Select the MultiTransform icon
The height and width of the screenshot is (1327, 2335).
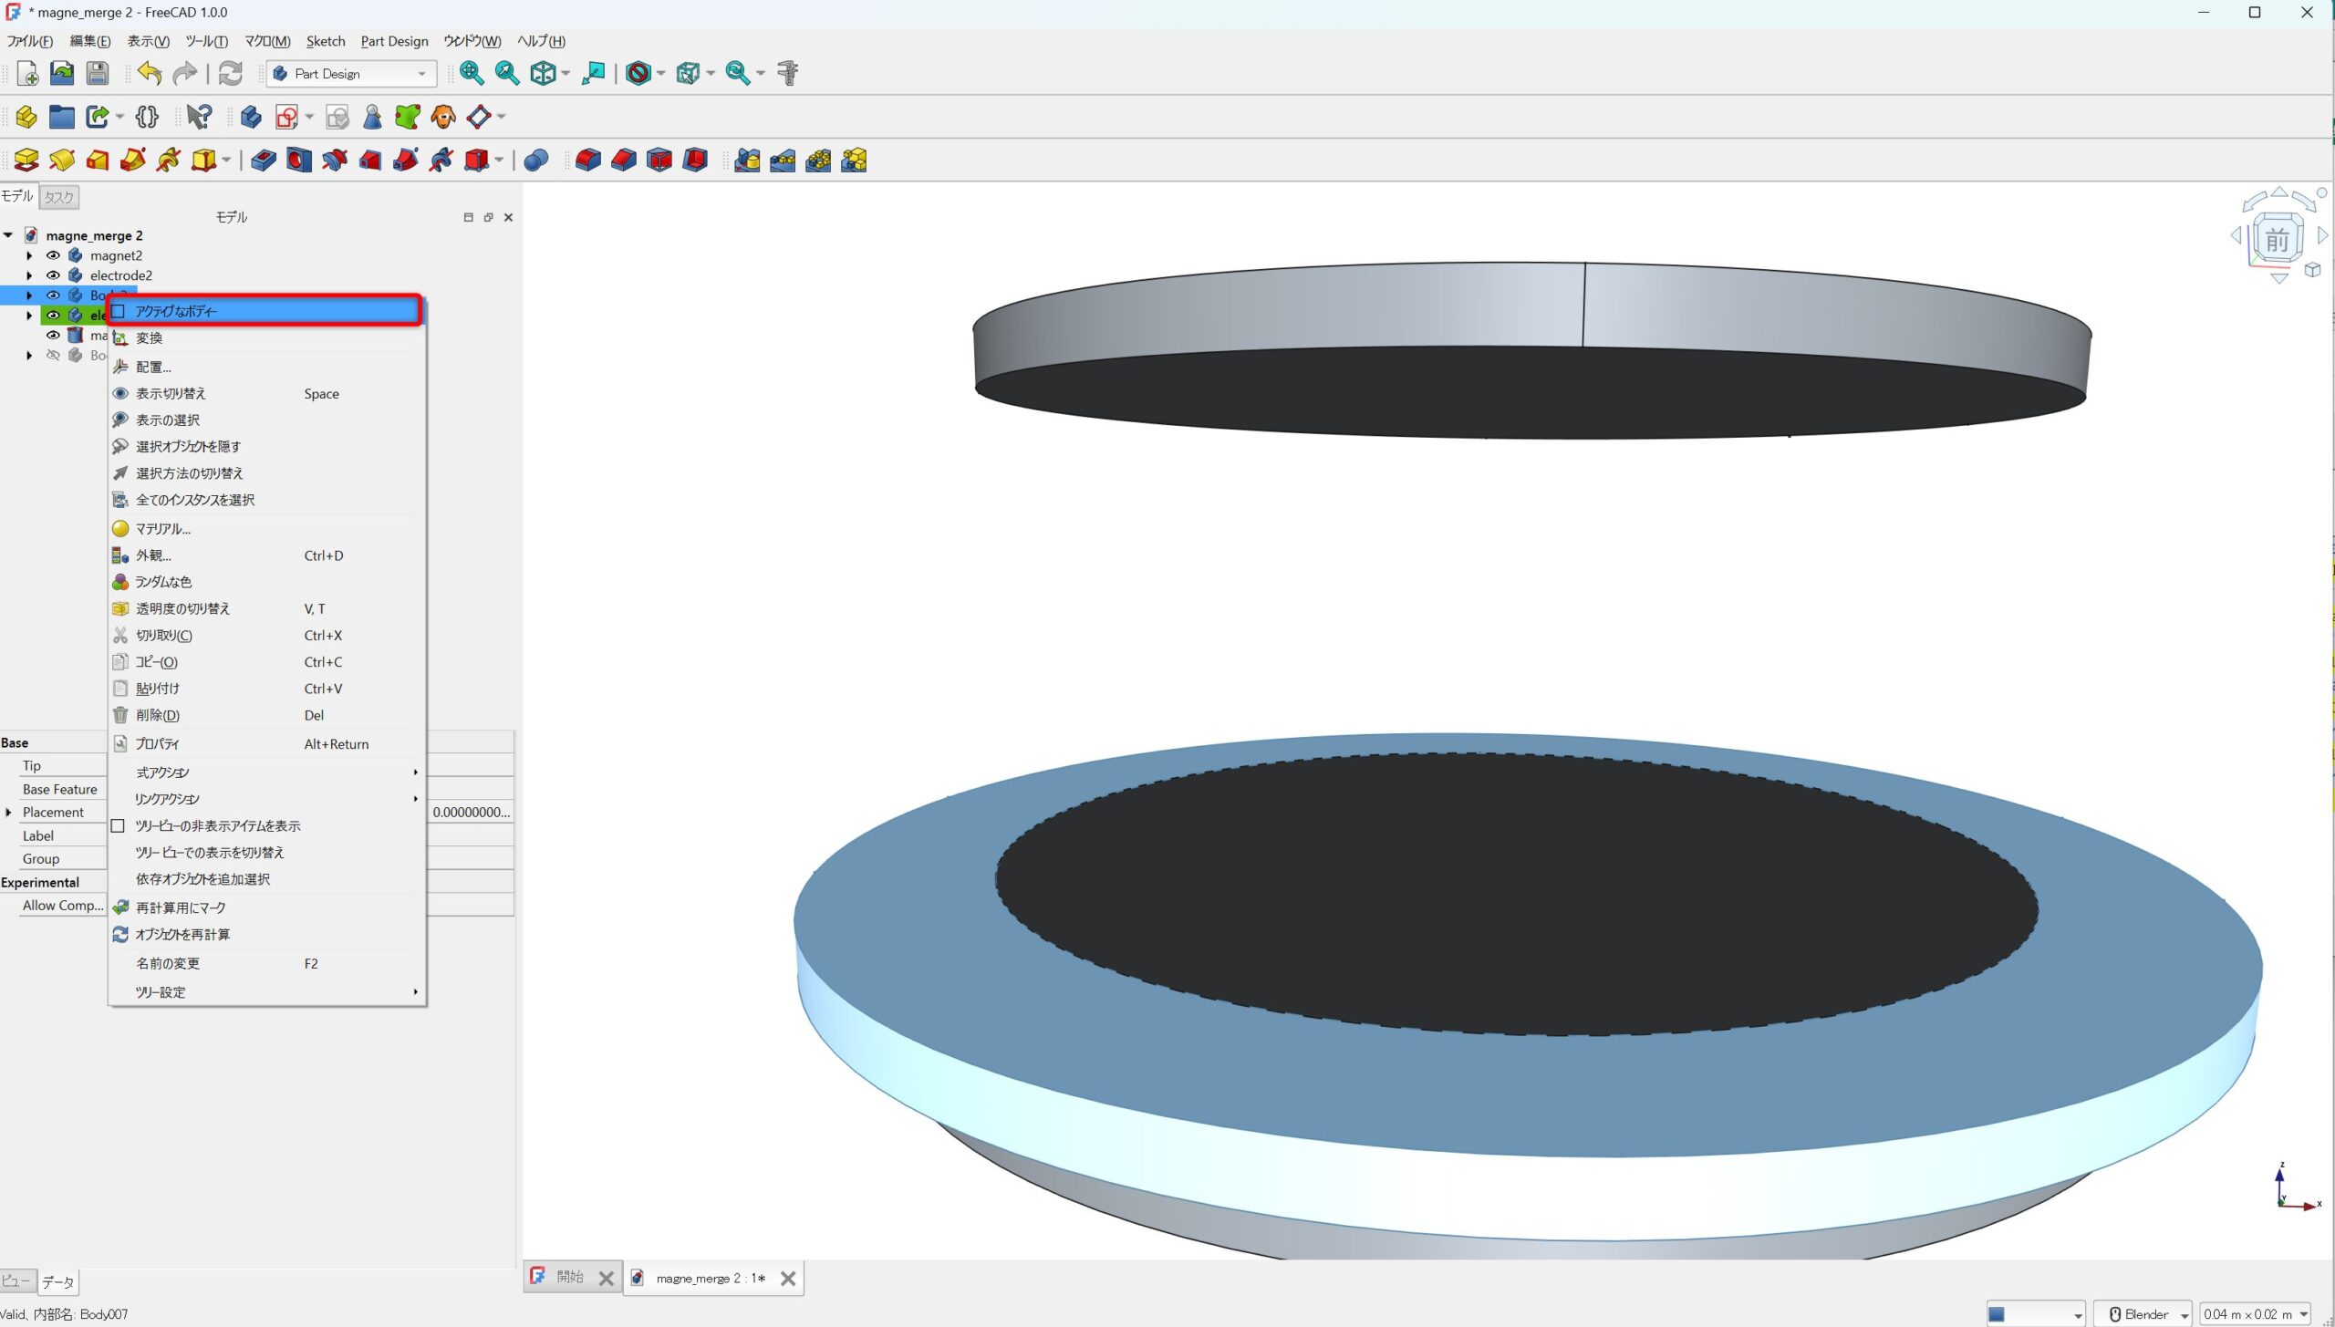pyautogui.click(x=854, y=161)
